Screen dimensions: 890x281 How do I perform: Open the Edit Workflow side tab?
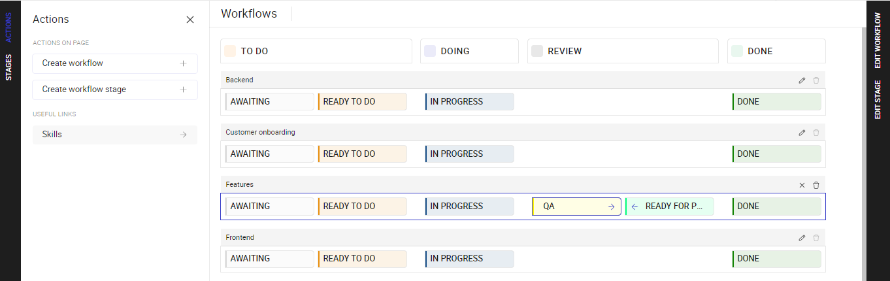pos(878,41)
